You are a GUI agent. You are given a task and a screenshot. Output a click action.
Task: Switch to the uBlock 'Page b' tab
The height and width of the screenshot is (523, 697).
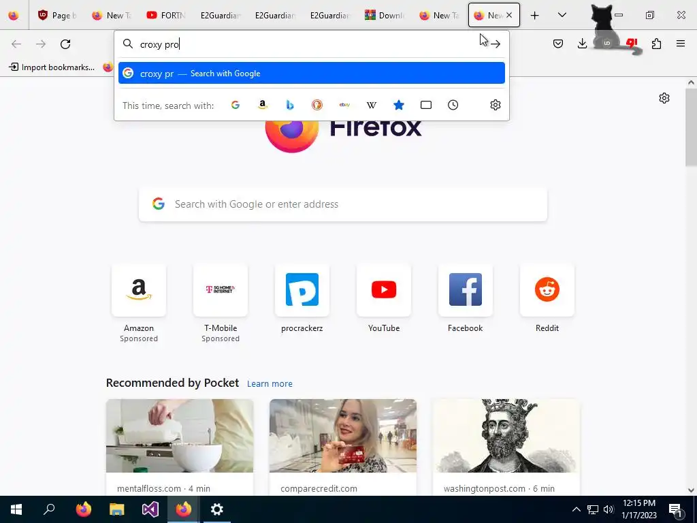click(x=57, y=15)
